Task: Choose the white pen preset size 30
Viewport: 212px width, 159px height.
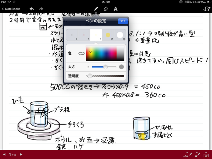Action: click(x=120, y=35)
